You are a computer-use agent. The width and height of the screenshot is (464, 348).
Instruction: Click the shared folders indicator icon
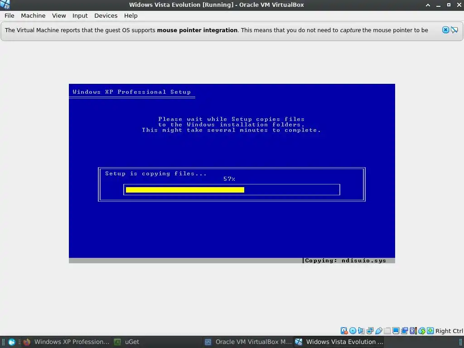pyautogui.click(x=387, y=330)
